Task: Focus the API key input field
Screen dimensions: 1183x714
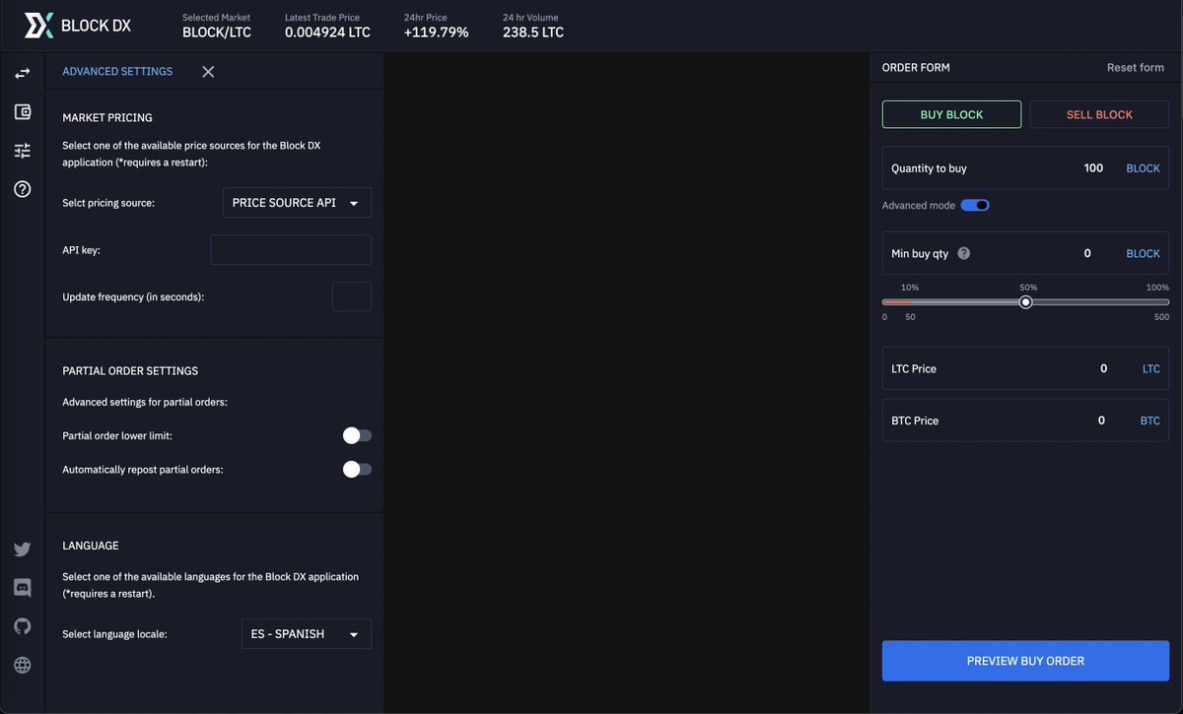Action: 291,250
